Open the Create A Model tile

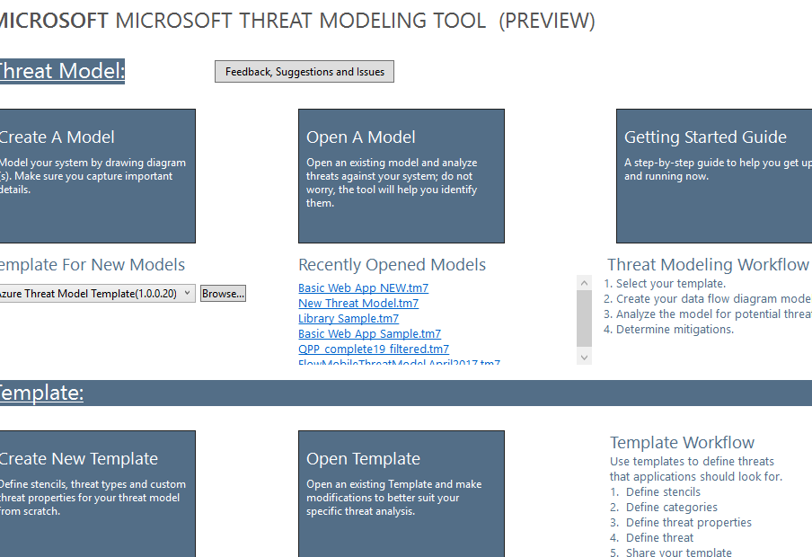coord(97,176)
